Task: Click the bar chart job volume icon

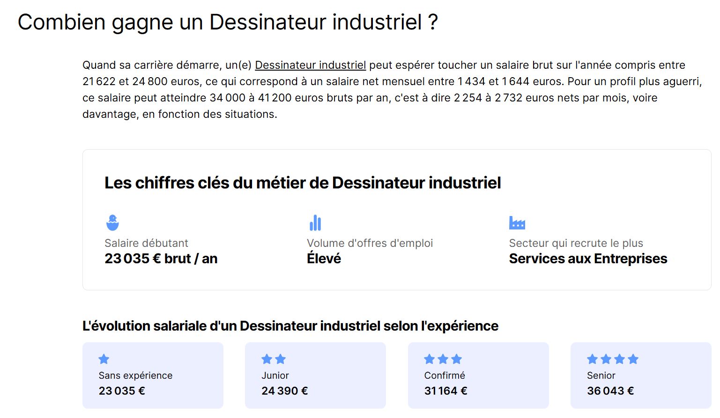Action: click(x=315, y=223)
